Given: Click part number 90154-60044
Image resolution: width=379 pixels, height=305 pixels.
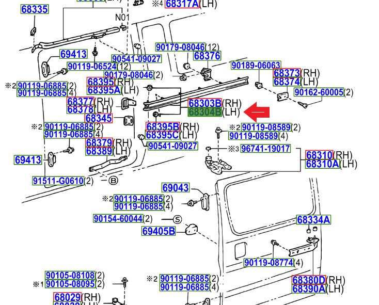Looking at the screenshot, I should coord(118,219).
